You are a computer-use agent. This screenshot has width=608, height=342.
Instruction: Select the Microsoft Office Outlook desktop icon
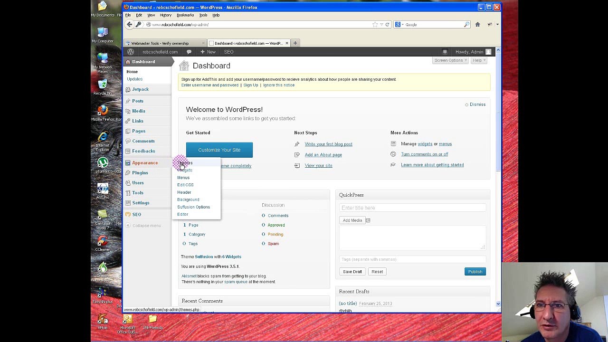tap(128, 324)
